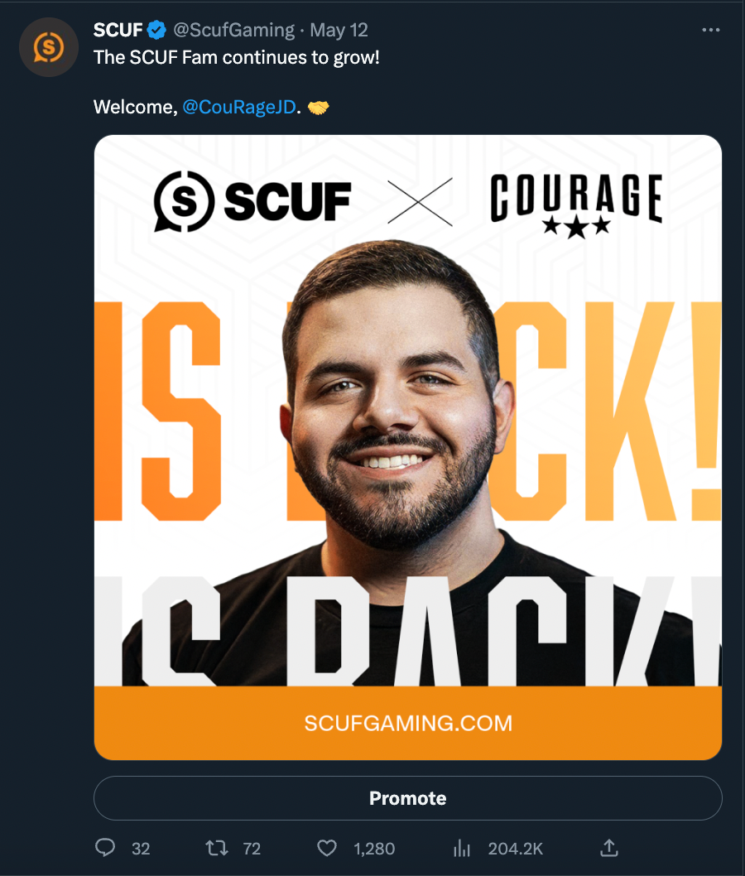Click the tweet text "The SCUF Fam continues to grow!"
The image size is (745, 876).
tap(237, 57)
